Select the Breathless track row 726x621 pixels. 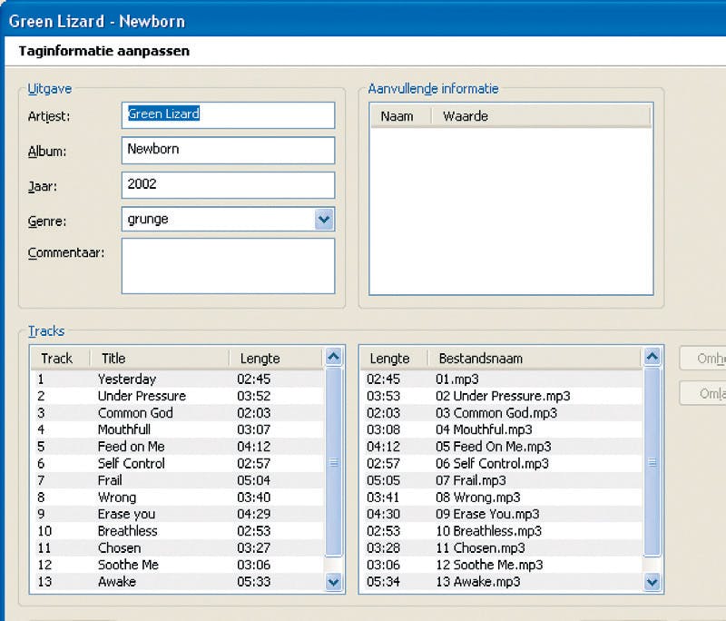[x=128, y=530]
